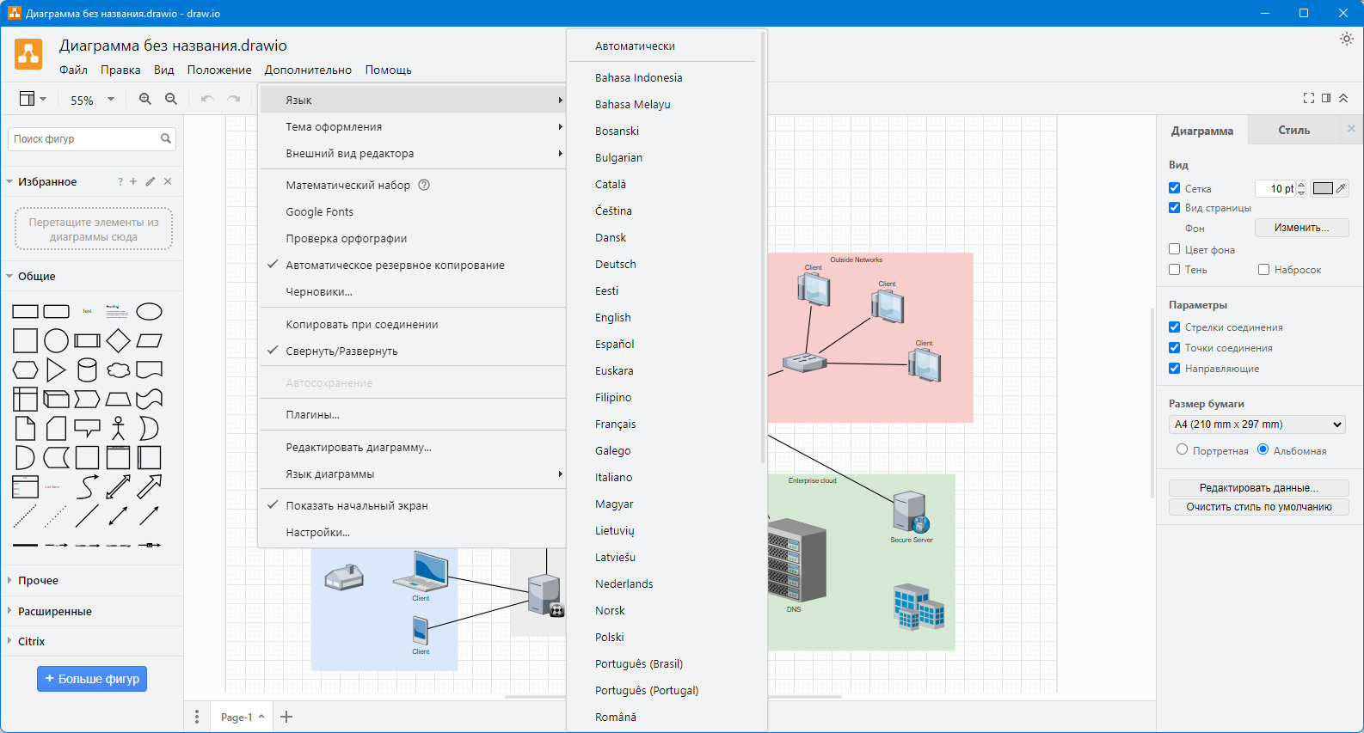Click the draw.io orange logo

(28, 53)
